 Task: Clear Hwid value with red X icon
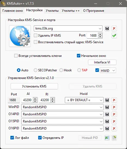pyautogui.click(x=114, y=100)
